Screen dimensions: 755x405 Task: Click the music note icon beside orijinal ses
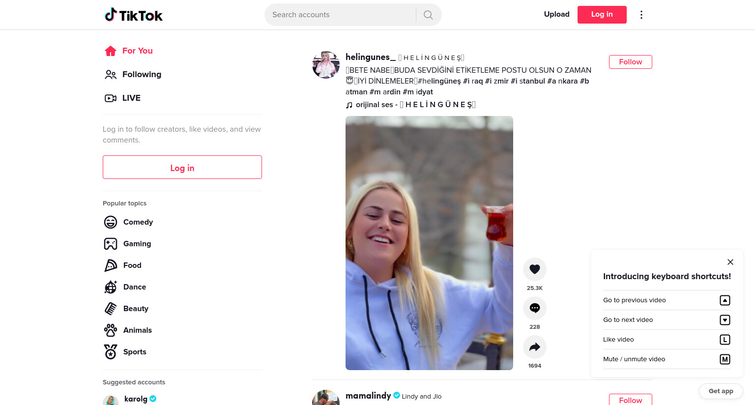coord(349,105)
